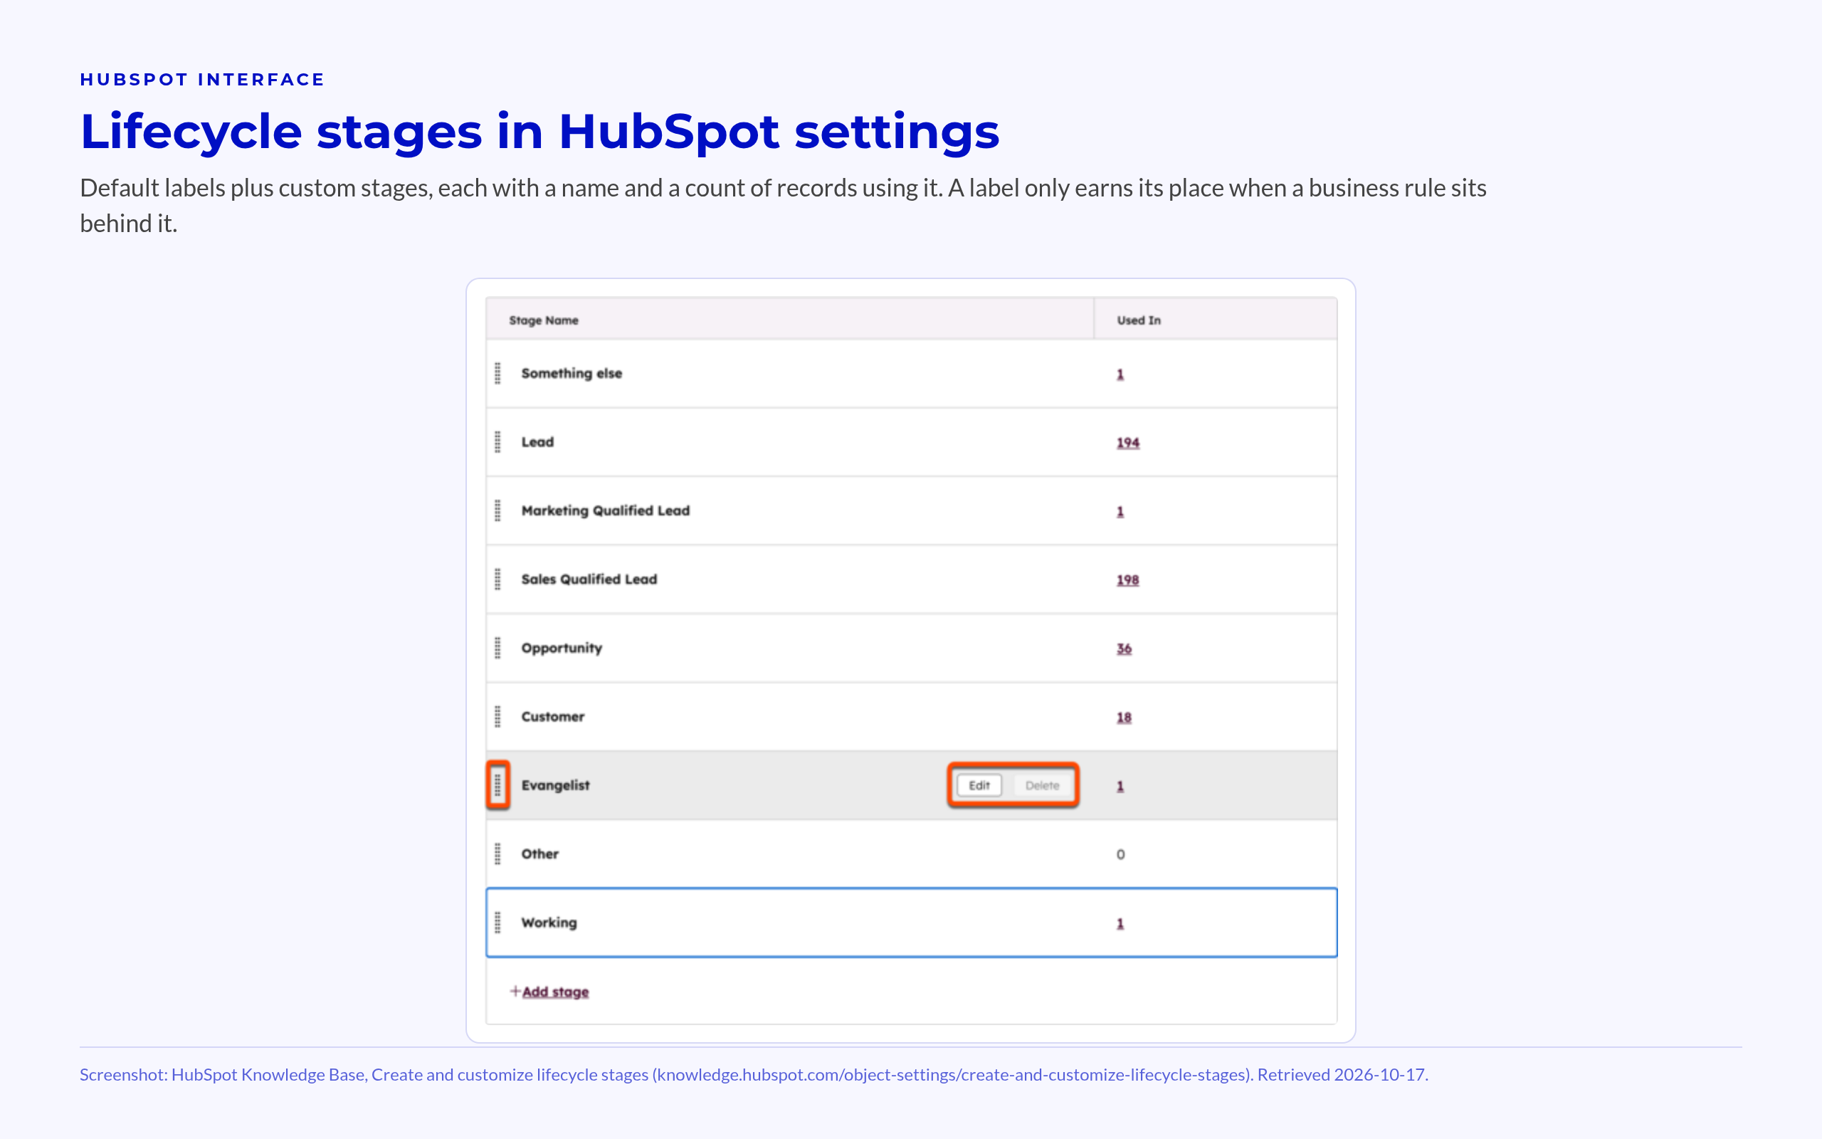1822x1139 pixels.
Task: Select the Other stage name
Action: 539,854
